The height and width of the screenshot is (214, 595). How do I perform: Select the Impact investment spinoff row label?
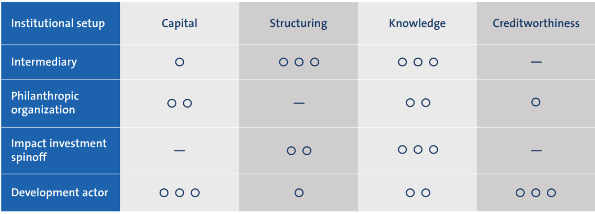(x=58, y=150)
